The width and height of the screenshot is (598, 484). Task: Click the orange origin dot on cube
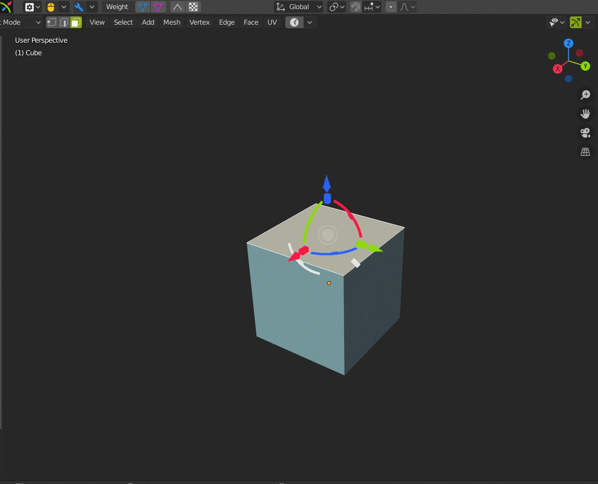click(329, 283)
